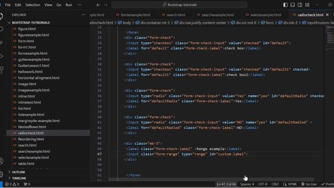Open image.html in explorer
The image size is (334, 188).
pos(48,84)
